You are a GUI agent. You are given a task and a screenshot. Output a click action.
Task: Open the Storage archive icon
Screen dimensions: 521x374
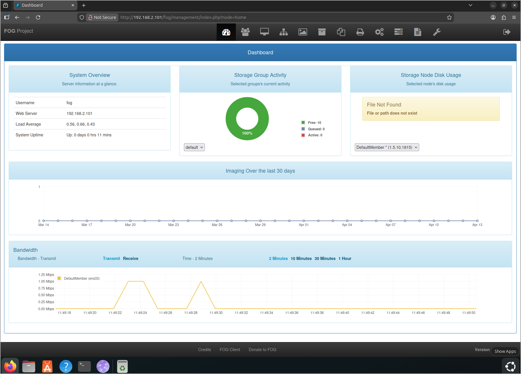(x=322, y=32)
